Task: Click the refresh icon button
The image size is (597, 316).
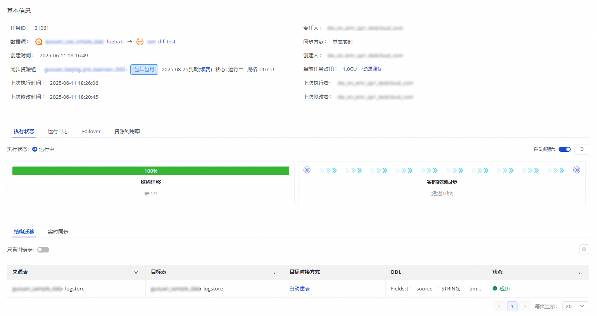Action: (x=581, y=149)
